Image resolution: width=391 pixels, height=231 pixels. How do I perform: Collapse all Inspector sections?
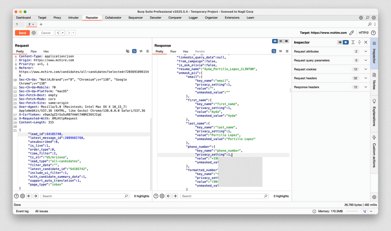[x=359, y=42]
